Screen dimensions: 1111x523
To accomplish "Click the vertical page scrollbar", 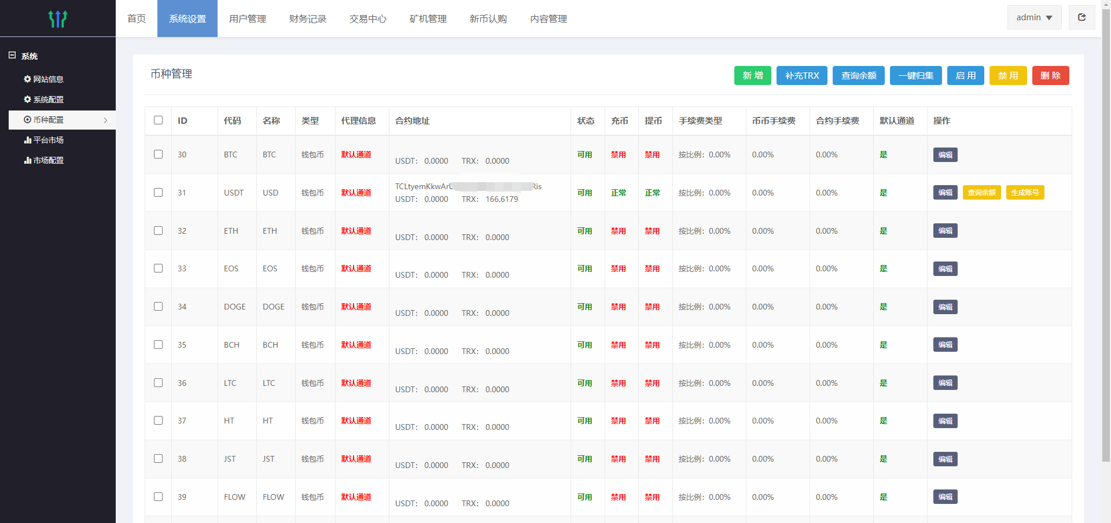I will click(x=1106, y=231).
